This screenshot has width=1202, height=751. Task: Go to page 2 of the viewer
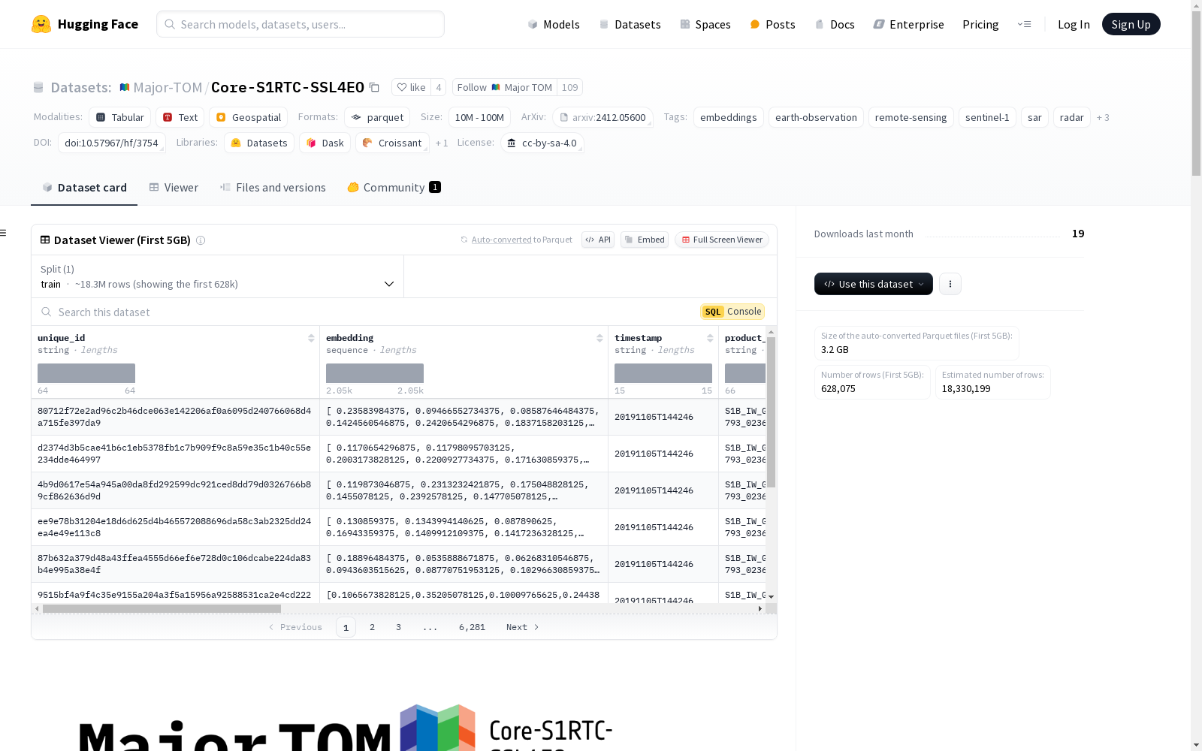click(372, 627)
